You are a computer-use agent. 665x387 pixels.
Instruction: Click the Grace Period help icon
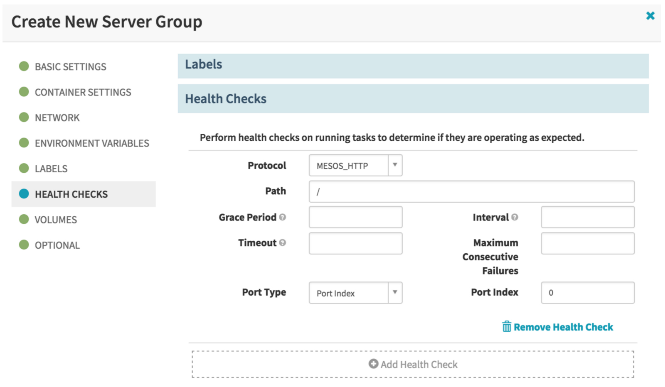(283, 217)
